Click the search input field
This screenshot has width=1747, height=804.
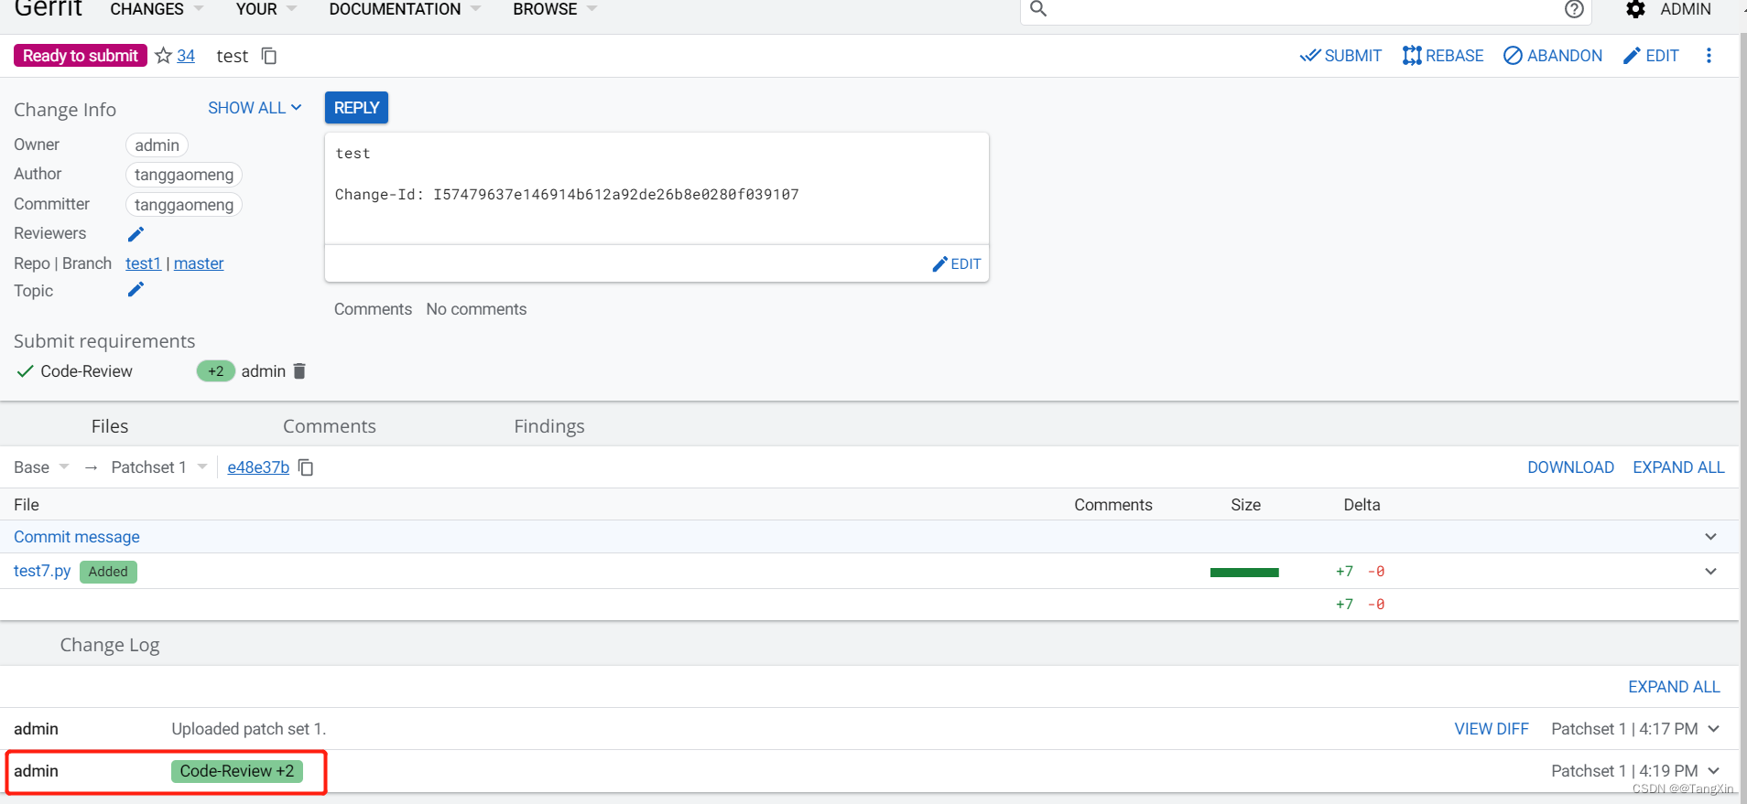[1306, 9]
